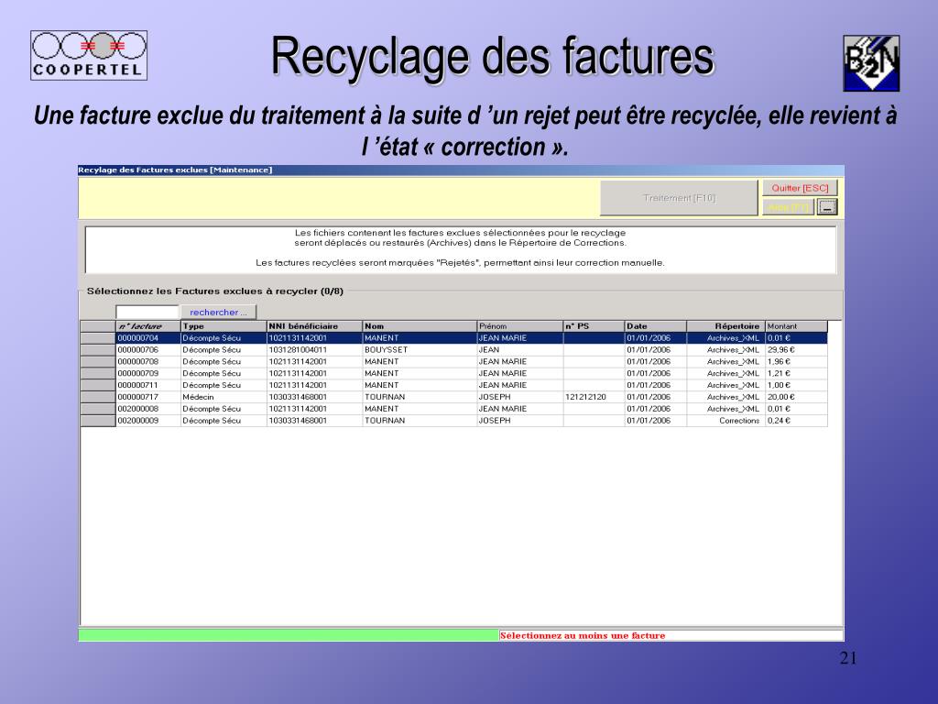Click the 'rechercher ...' search button
The width and height of the screenshot is (938, 704).
(218, 312)
